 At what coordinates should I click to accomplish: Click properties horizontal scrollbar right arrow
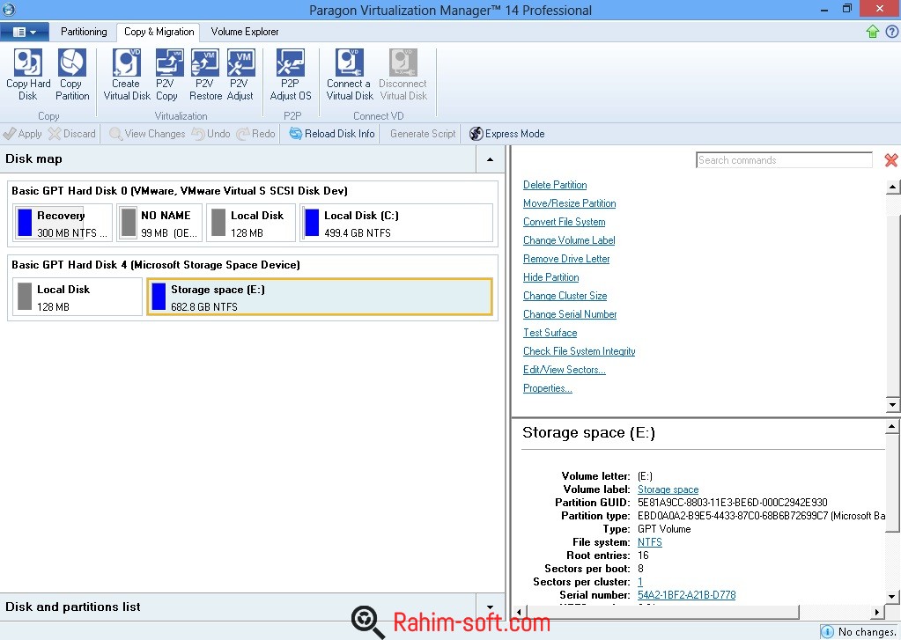[x=877, y=612]
